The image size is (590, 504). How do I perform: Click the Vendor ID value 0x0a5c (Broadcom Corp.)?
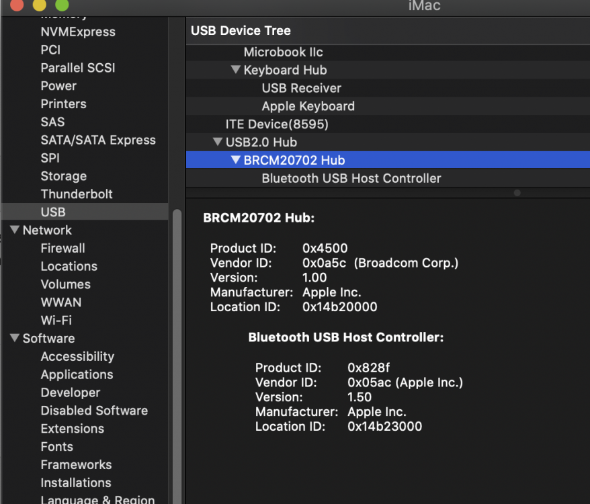coord(380,263)
